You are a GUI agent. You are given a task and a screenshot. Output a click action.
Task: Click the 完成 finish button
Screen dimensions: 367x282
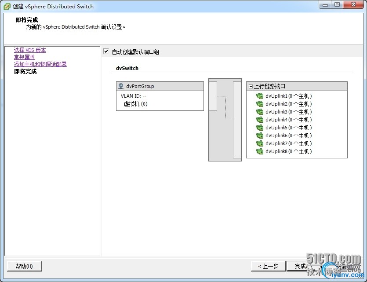[x=303, y=266]
